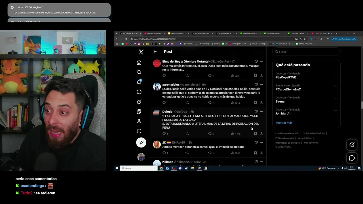Open the X logo home icon
Viewport: 363px width, 204px height.
pyautogui.click(x=141, y=52)
